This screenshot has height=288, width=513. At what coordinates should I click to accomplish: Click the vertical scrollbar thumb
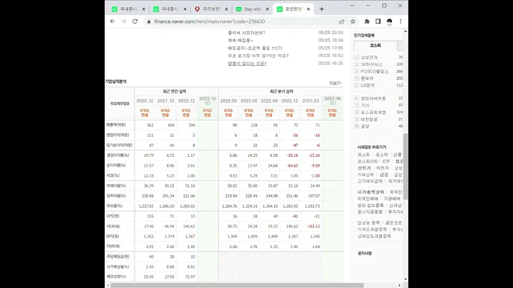point(405,166)
